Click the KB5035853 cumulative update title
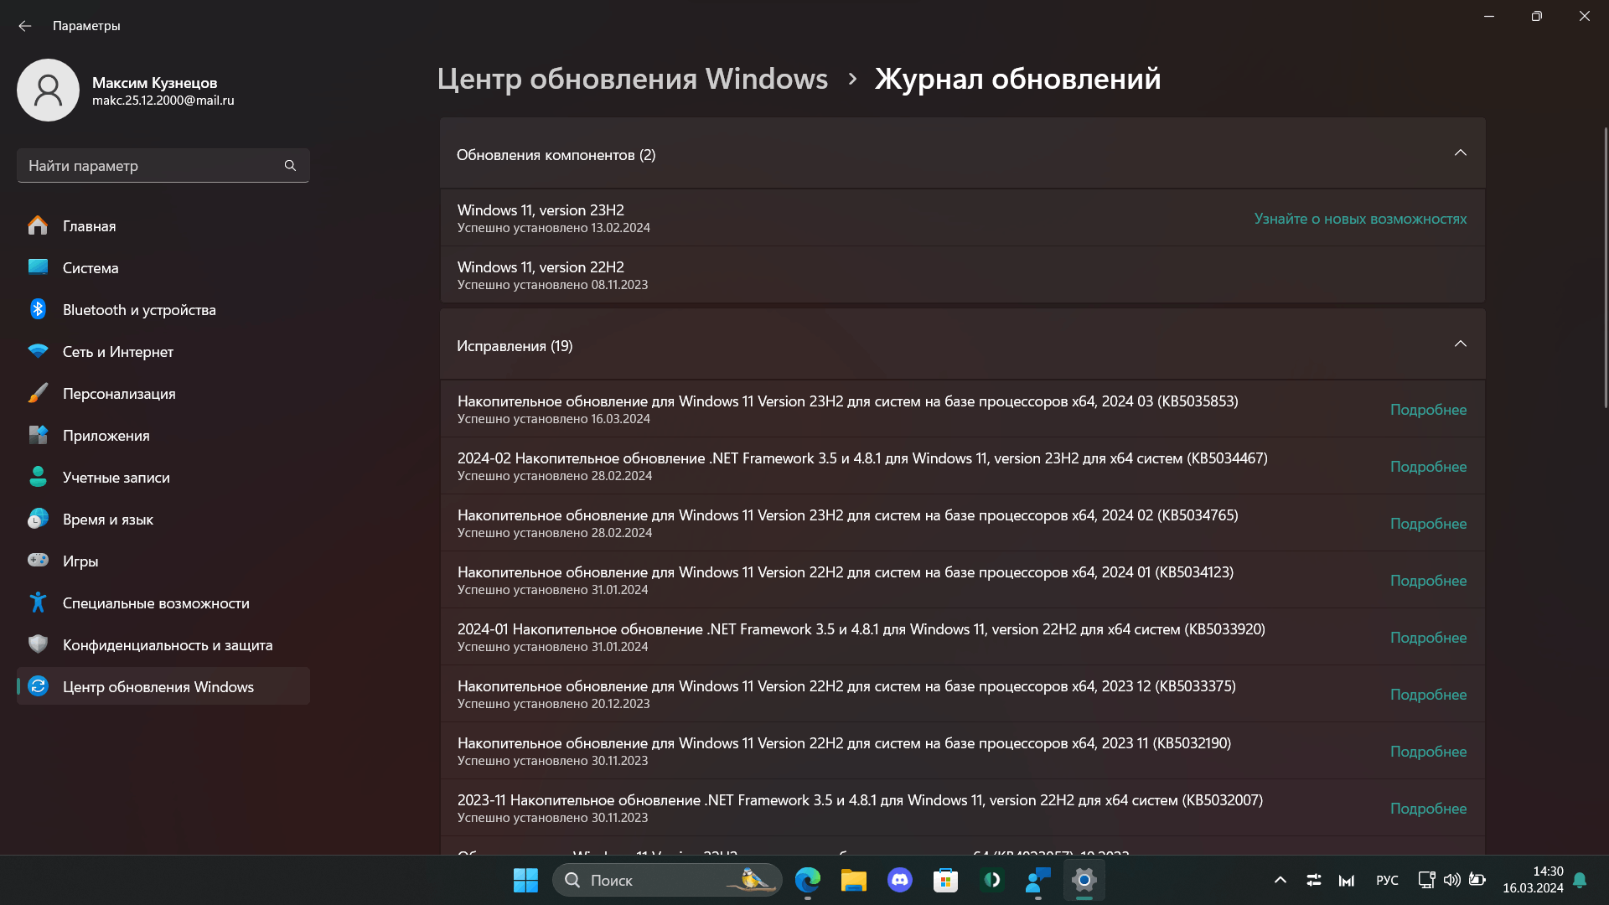1609x905 pixels. (x=847, y=401)
